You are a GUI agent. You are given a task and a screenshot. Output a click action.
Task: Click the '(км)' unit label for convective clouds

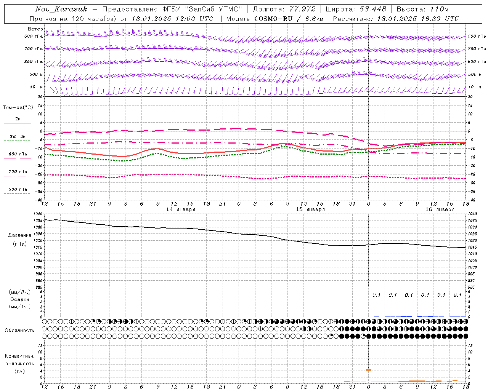(x=20, y=371)
